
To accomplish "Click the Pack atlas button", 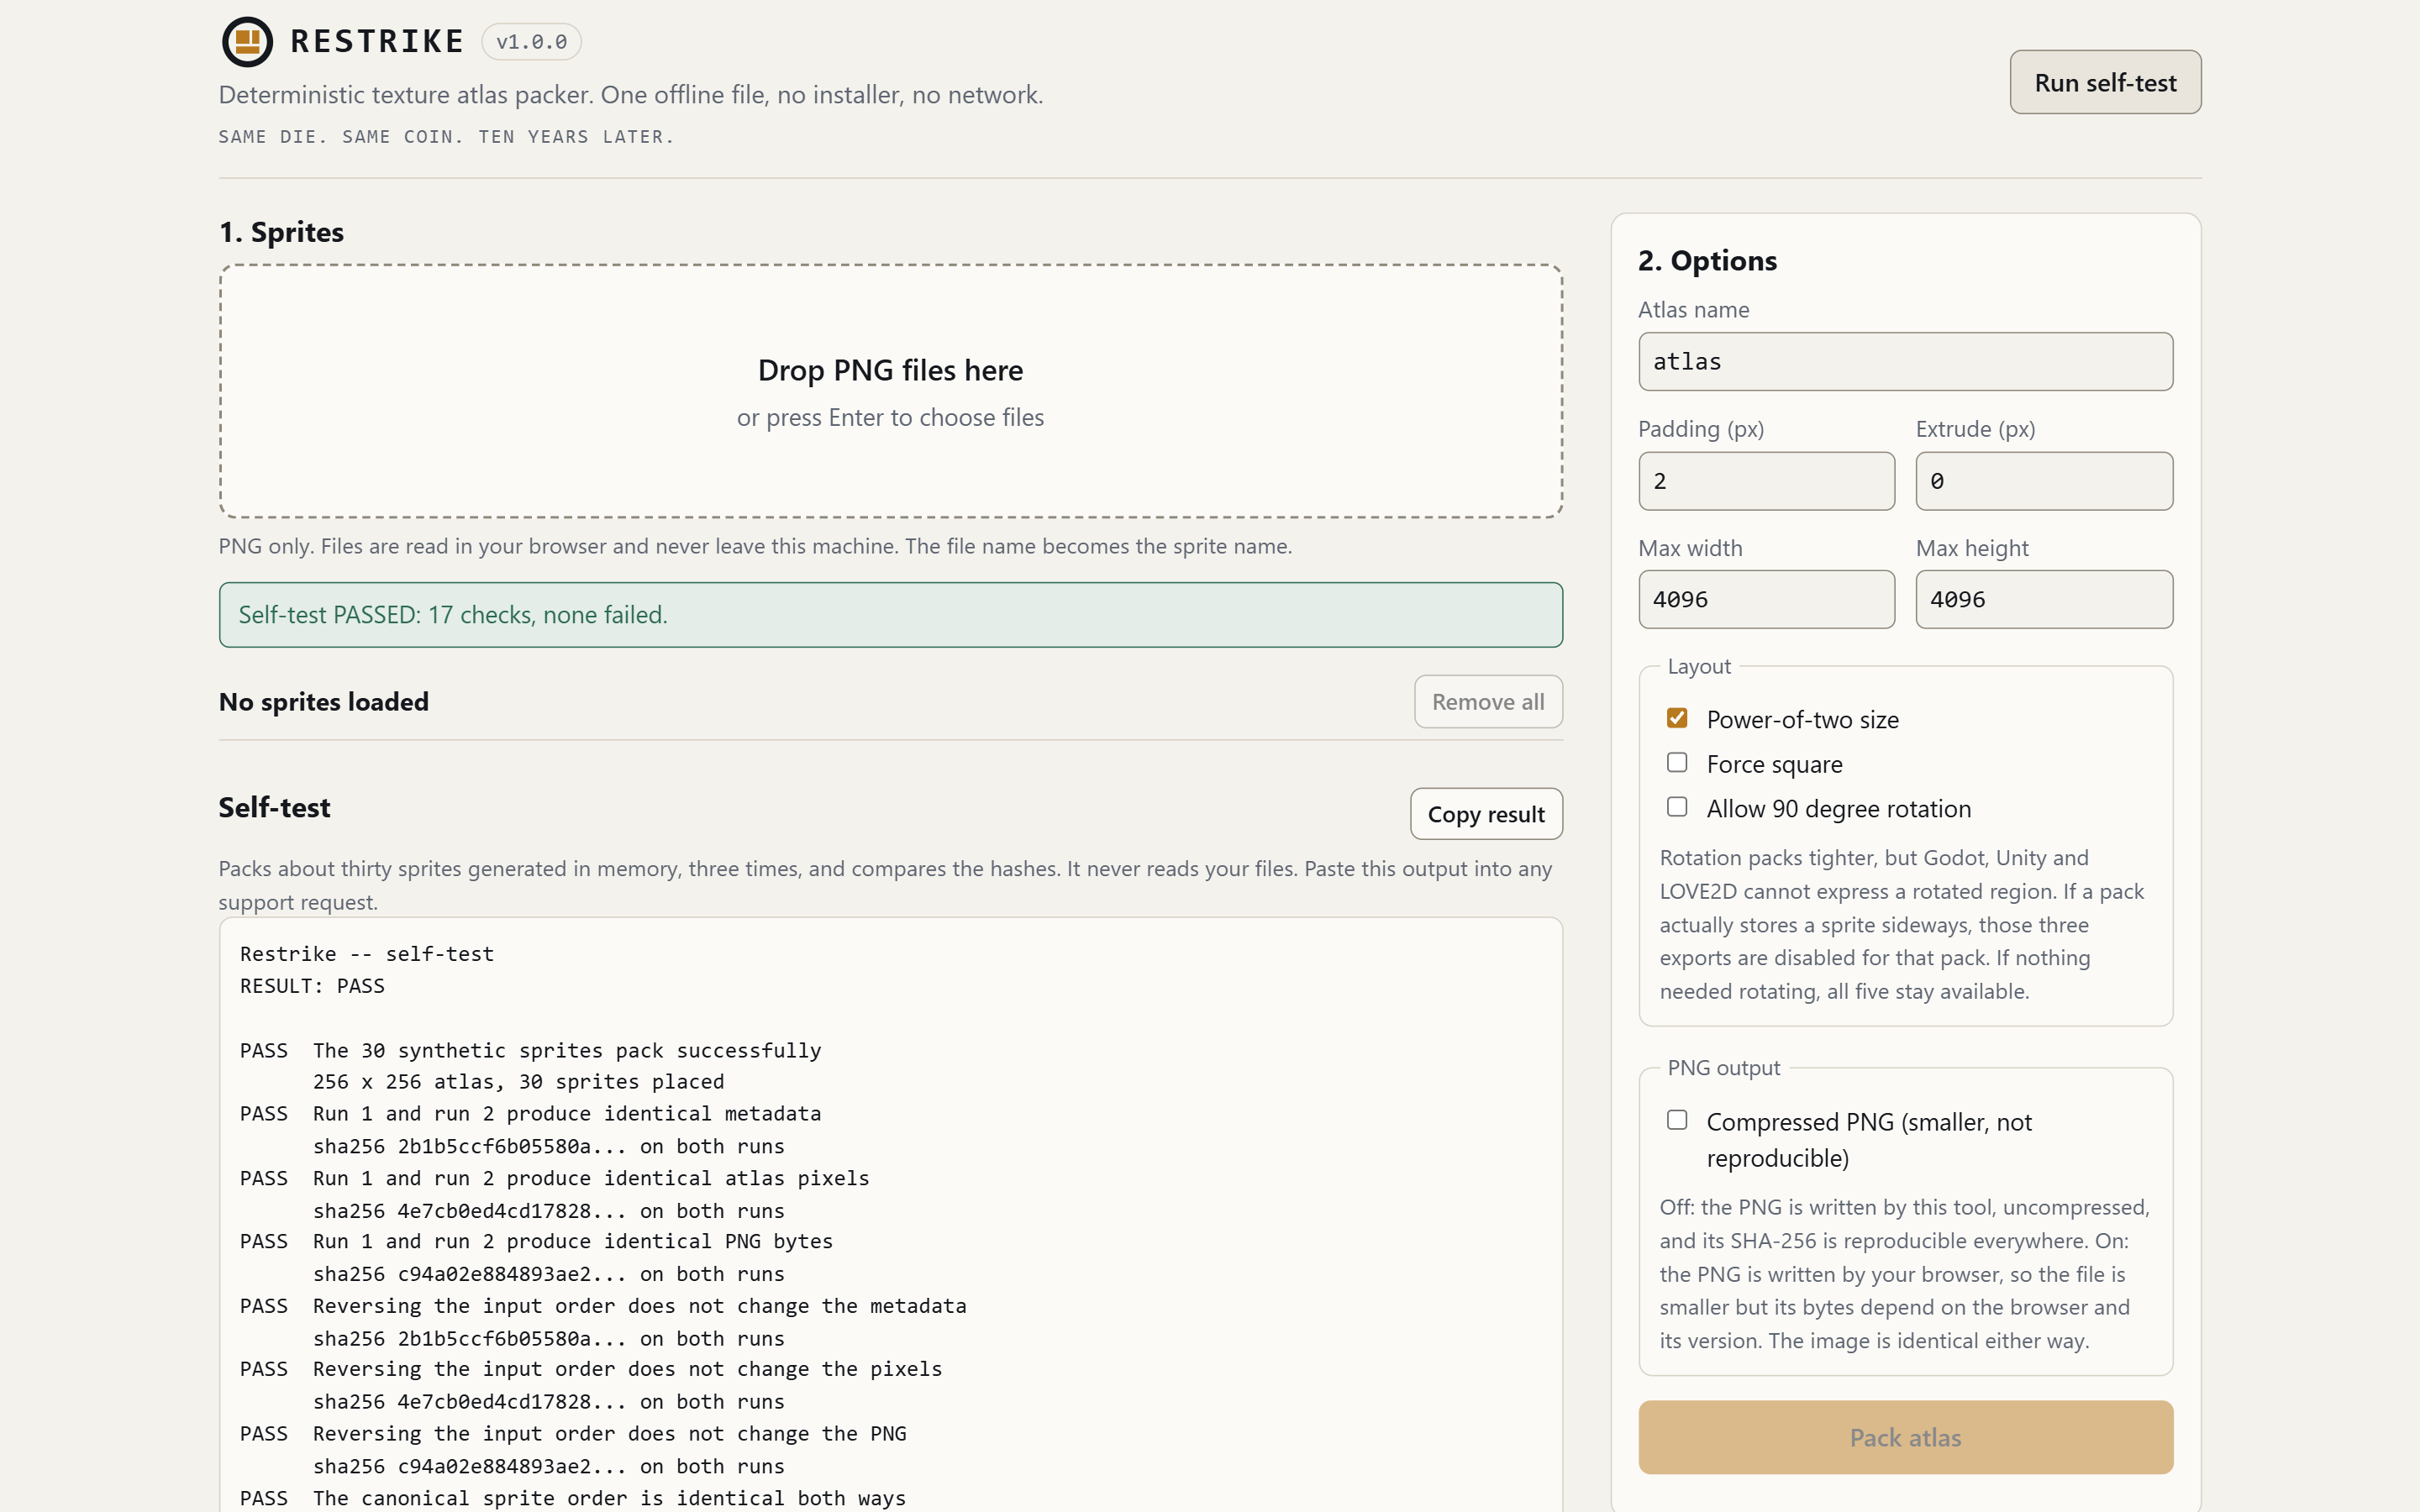I will [1905, 1437].
